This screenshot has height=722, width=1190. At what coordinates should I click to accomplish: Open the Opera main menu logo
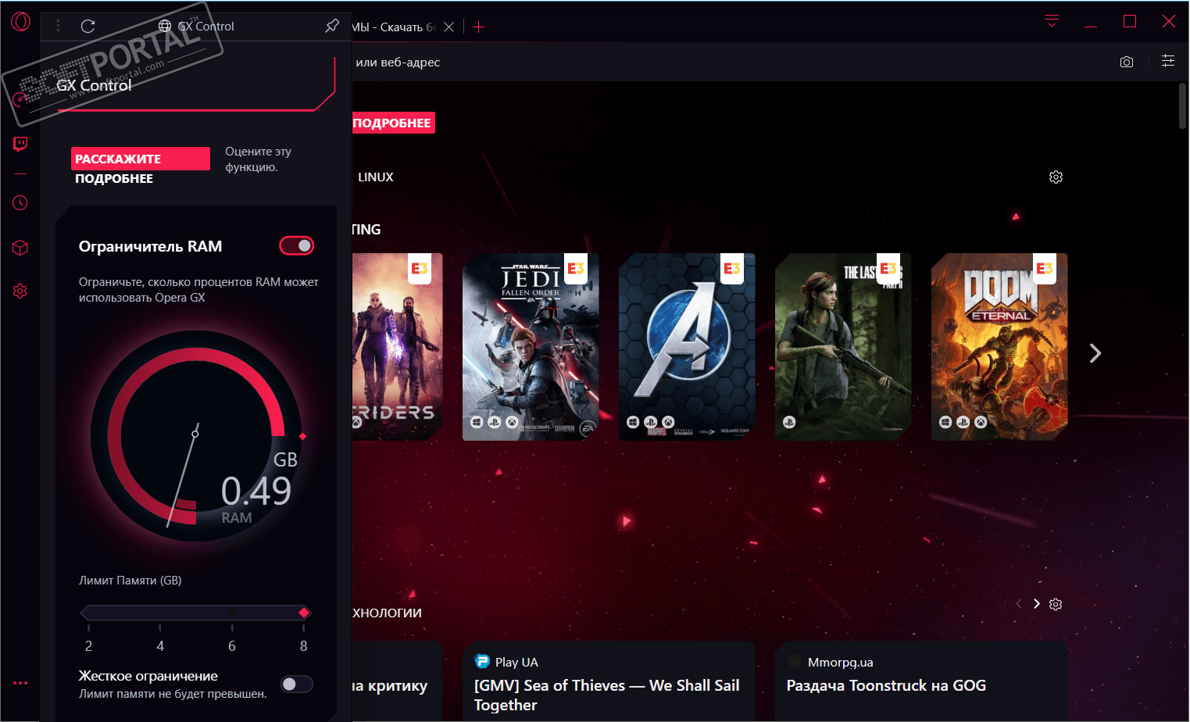[20, 21]
